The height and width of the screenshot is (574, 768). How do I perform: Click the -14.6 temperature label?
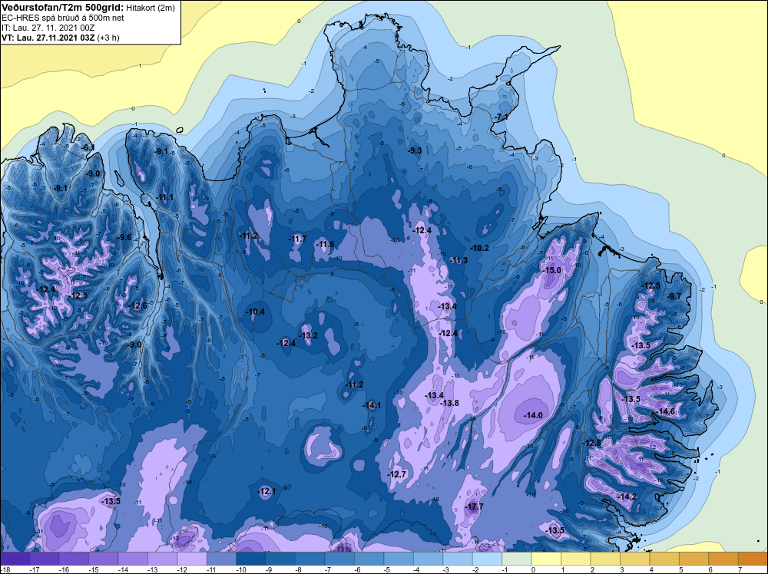tap(666, 411)
